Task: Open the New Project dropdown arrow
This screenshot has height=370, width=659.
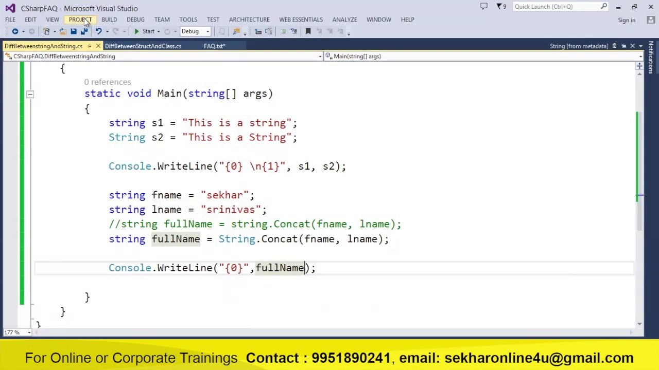Action: 55,31
